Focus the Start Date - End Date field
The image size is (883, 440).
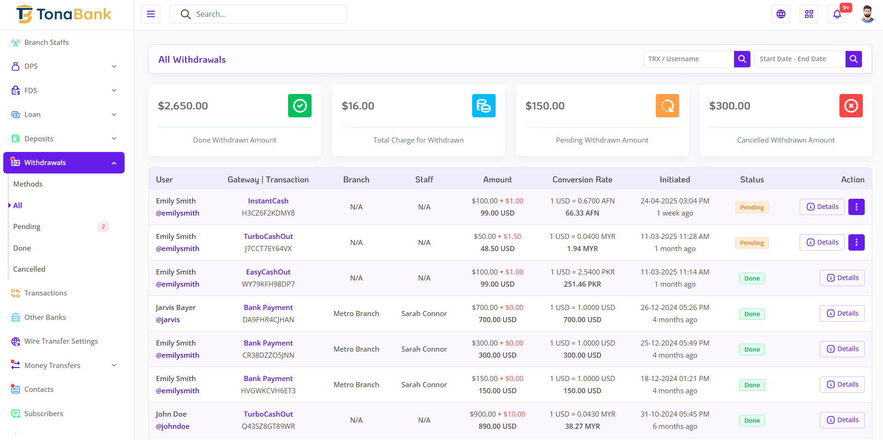pos(800,59)
